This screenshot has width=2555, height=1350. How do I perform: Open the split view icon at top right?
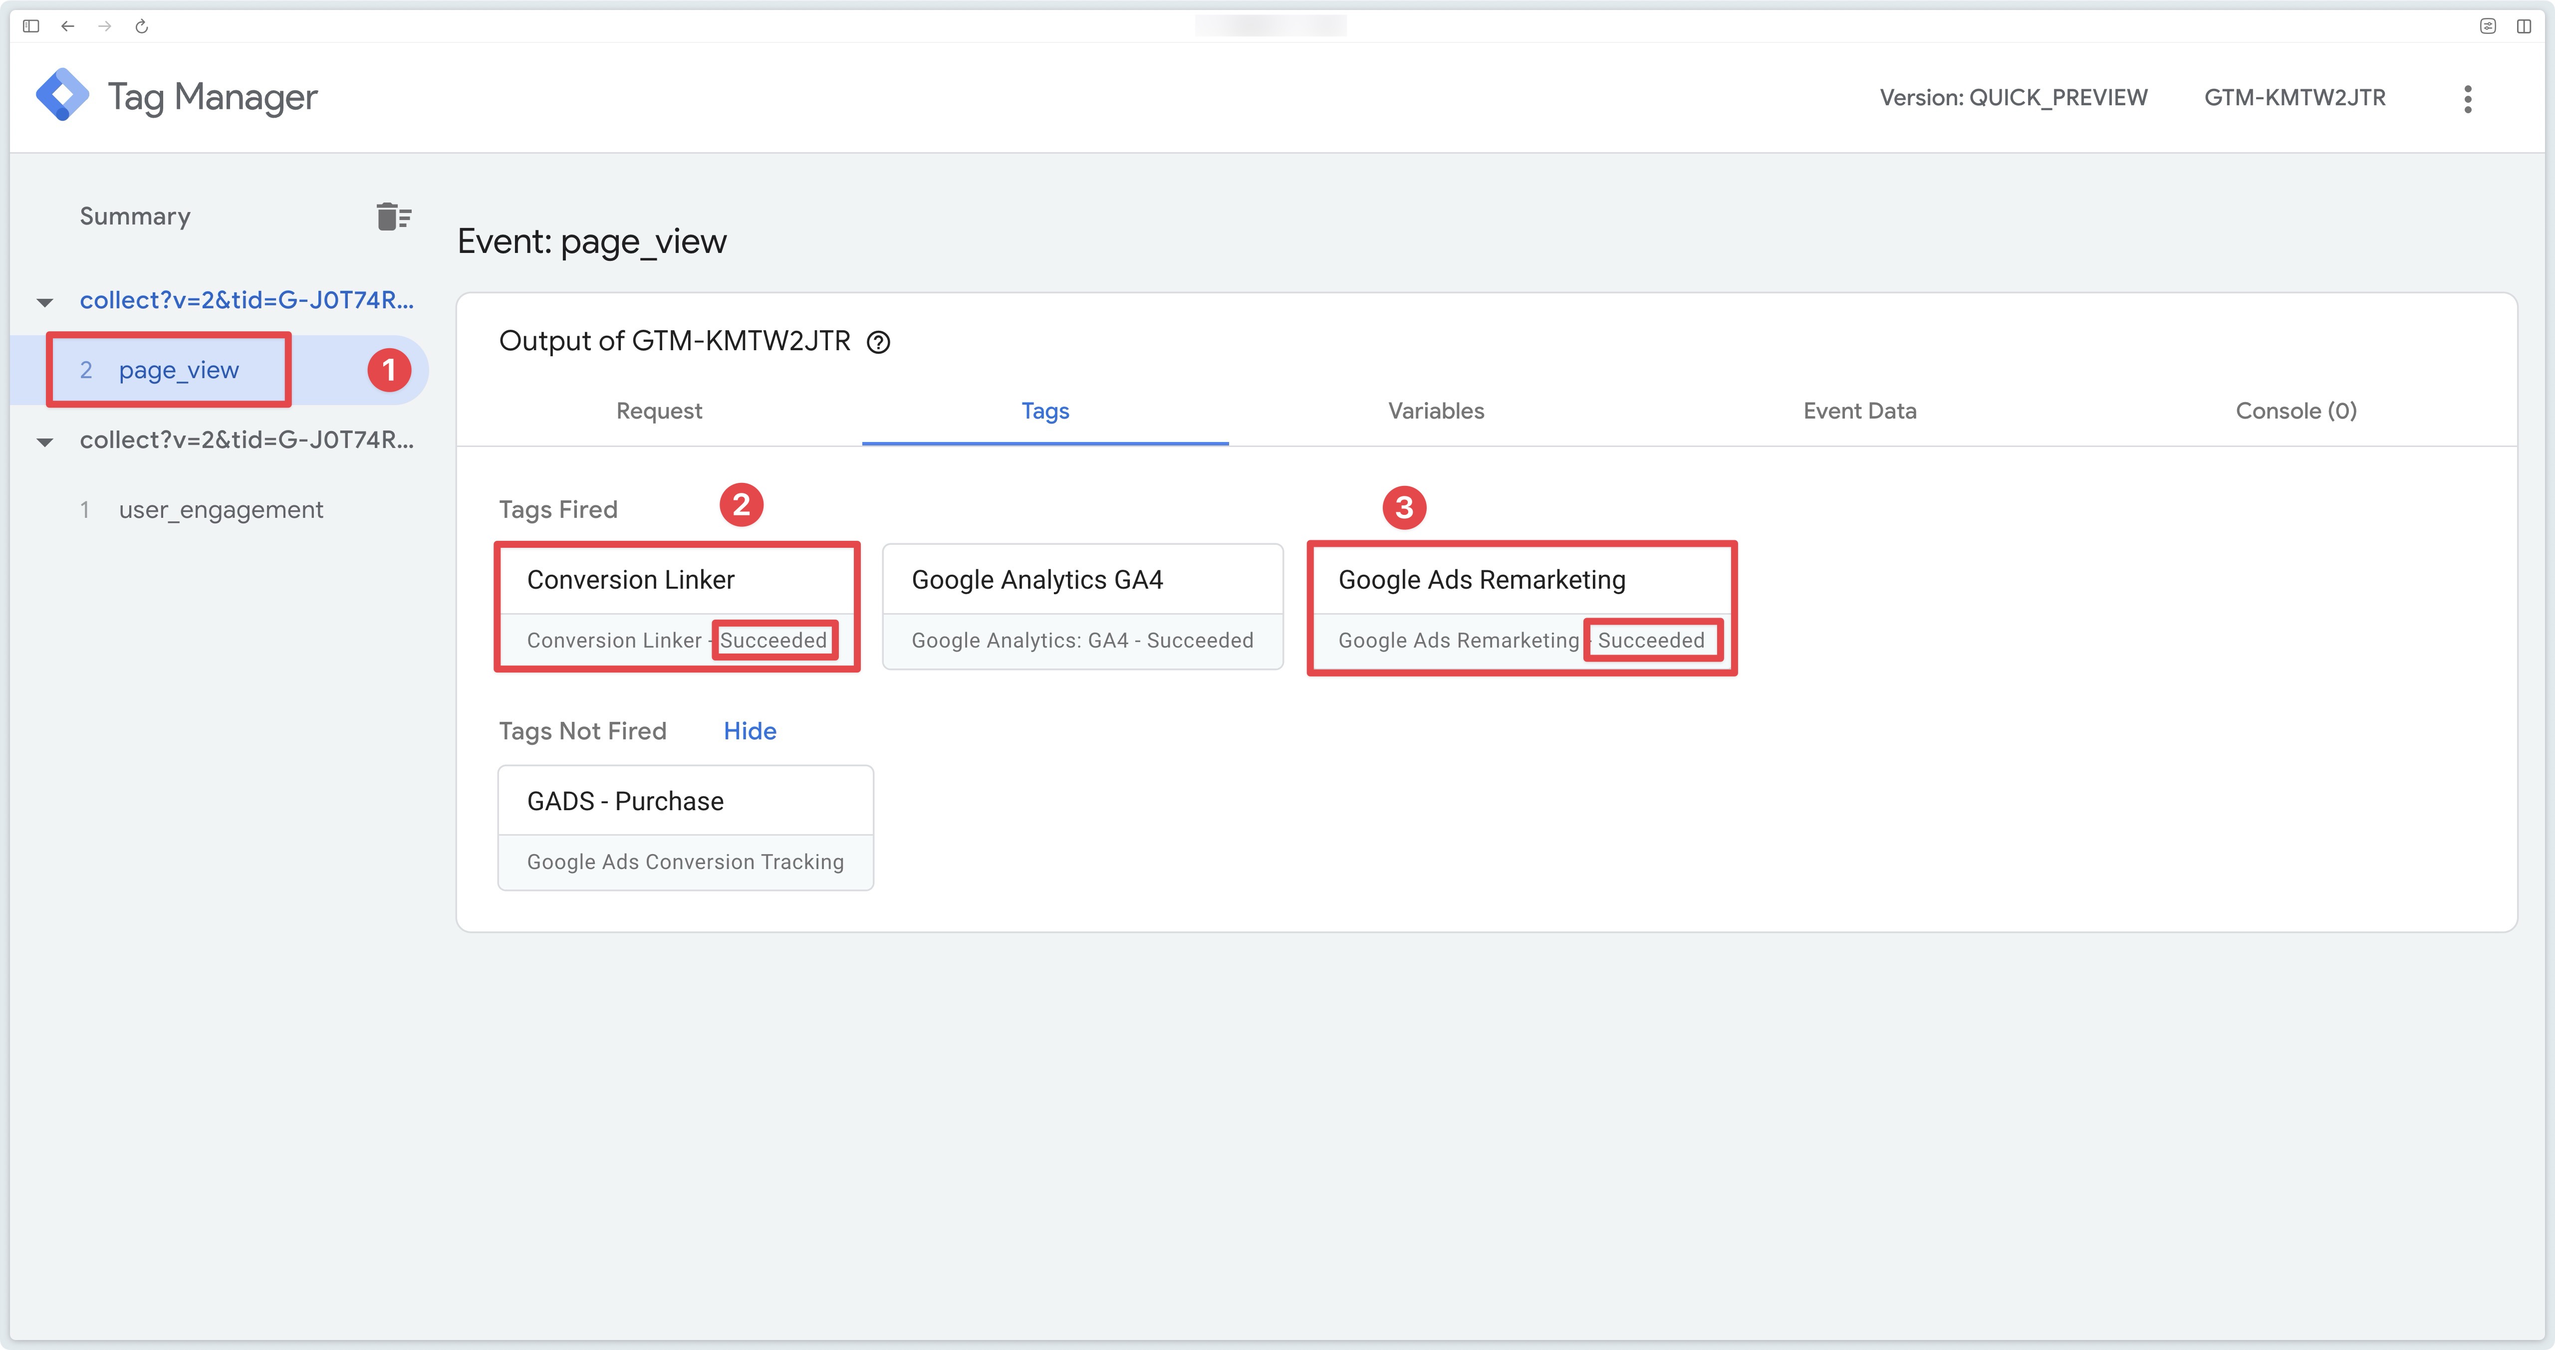[2523, 26]
